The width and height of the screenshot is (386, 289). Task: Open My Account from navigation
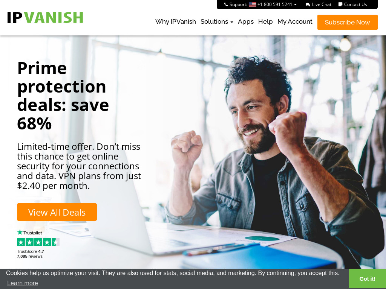(295, 21)
